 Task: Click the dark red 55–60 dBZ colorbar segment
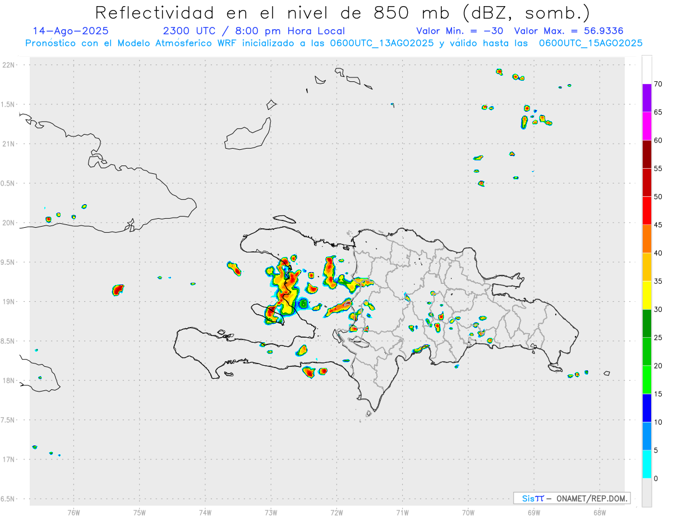pyautogui.click(x=647, y=154)
